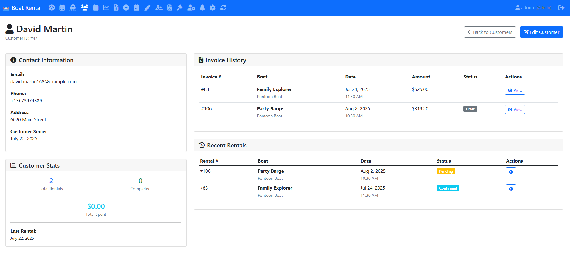Click Party Barge in Invoice History

[270, 109]
